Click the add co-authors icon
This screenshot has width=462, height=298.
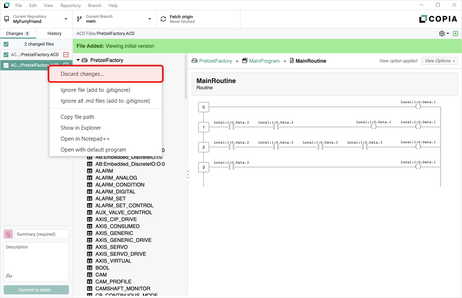[x=9, y=276]
